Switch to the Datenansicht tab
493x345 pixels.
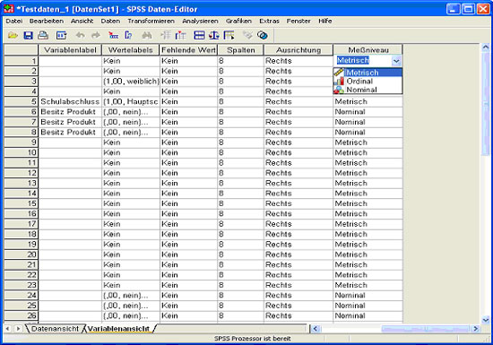pos(55,329)
